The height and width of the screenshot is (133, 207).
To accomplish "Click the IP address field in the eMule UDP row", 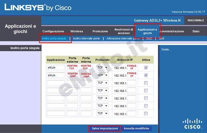I will coord(132,75).
